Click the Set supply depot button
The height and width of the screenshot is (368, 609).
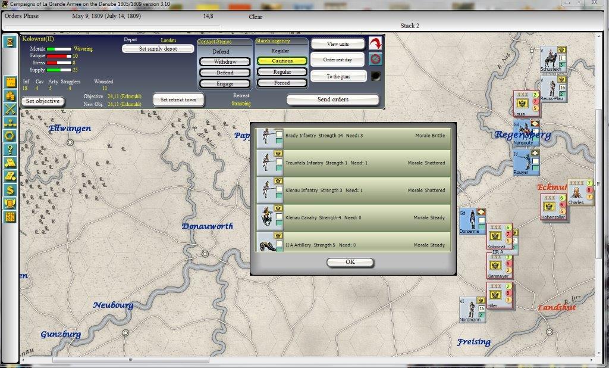158,49
